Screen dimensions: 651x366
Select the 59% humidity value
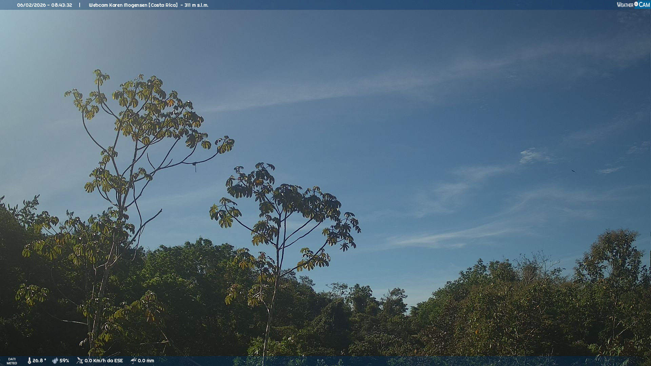pos(64,361)
